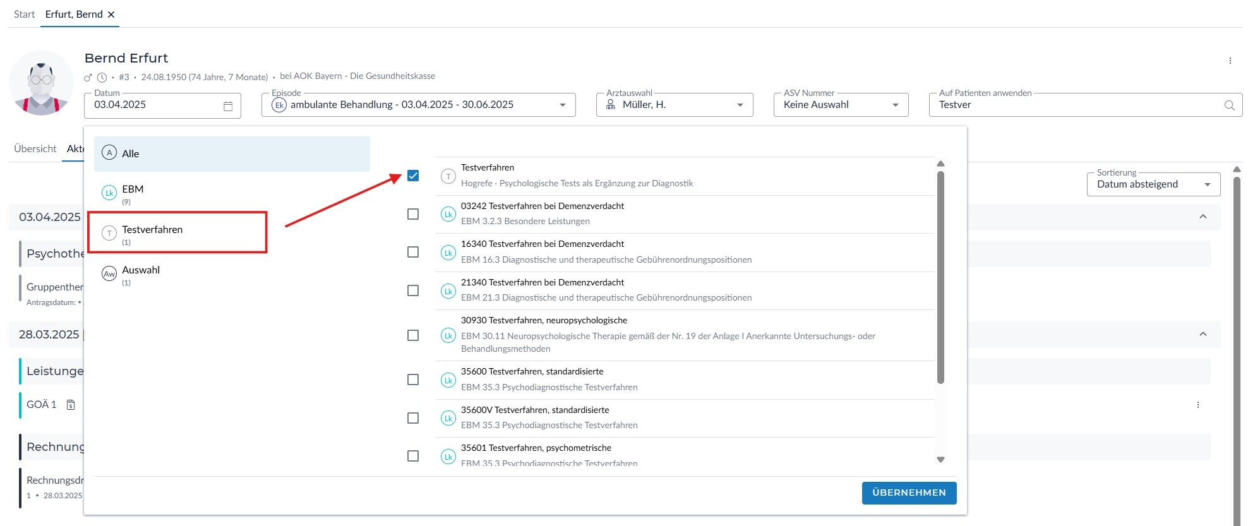Image resolution: width=1248 pixels, height=526 pixels.
Task: Click Bernd Erfurt's patient avatar
Action: (x=42, y=83)
